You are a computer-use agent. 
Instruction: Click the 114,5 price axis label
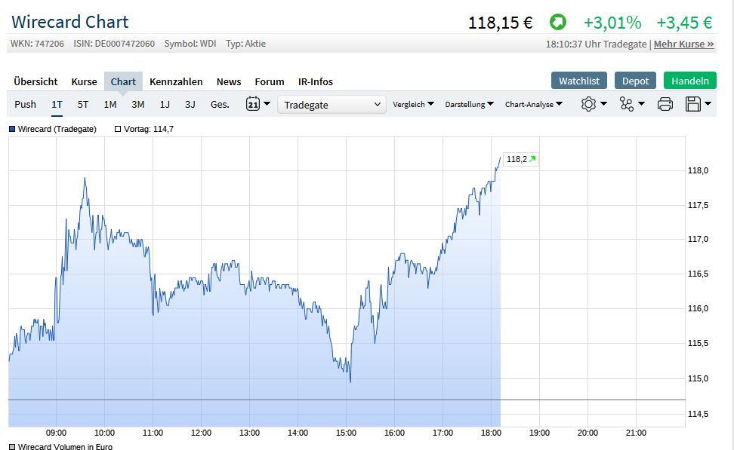coord(698,414)
